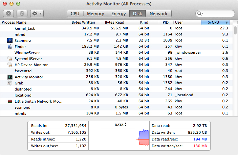Click the SystemUIServer process icon
This screenshot has height=155, width=238.
pos(10,58)
